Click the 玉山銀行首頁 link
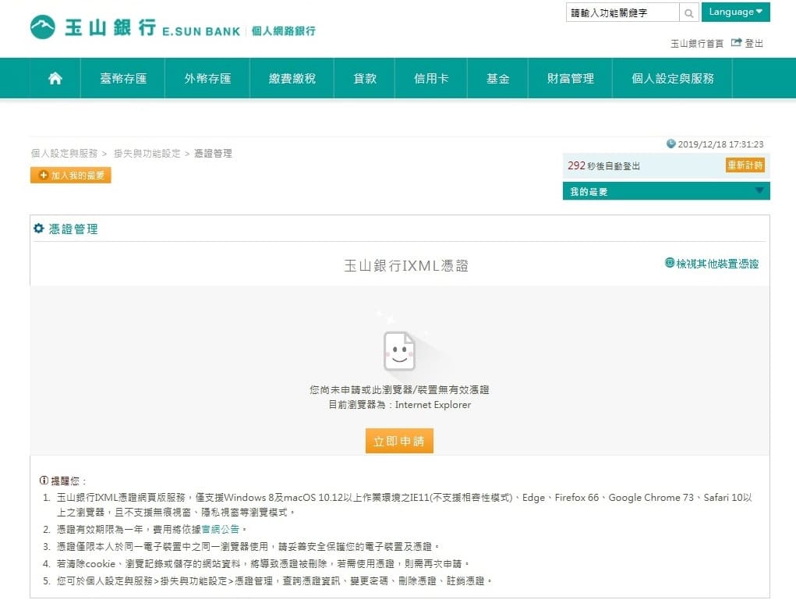Image resolution: width=796 pixels, height=614 pixels. 696,43
